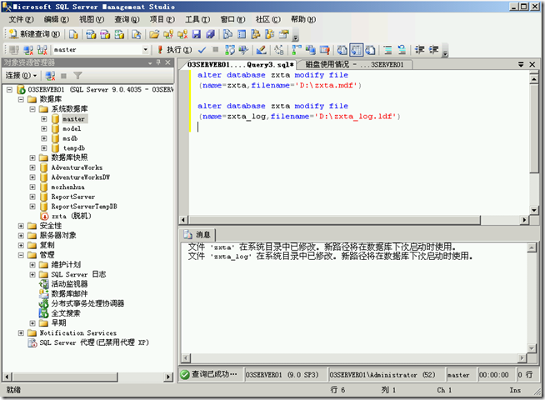
Task: Expand the tempdb database node
Action: click(44, 148)
